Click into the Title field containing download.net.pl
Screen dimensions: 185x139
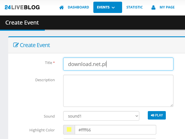118,64
